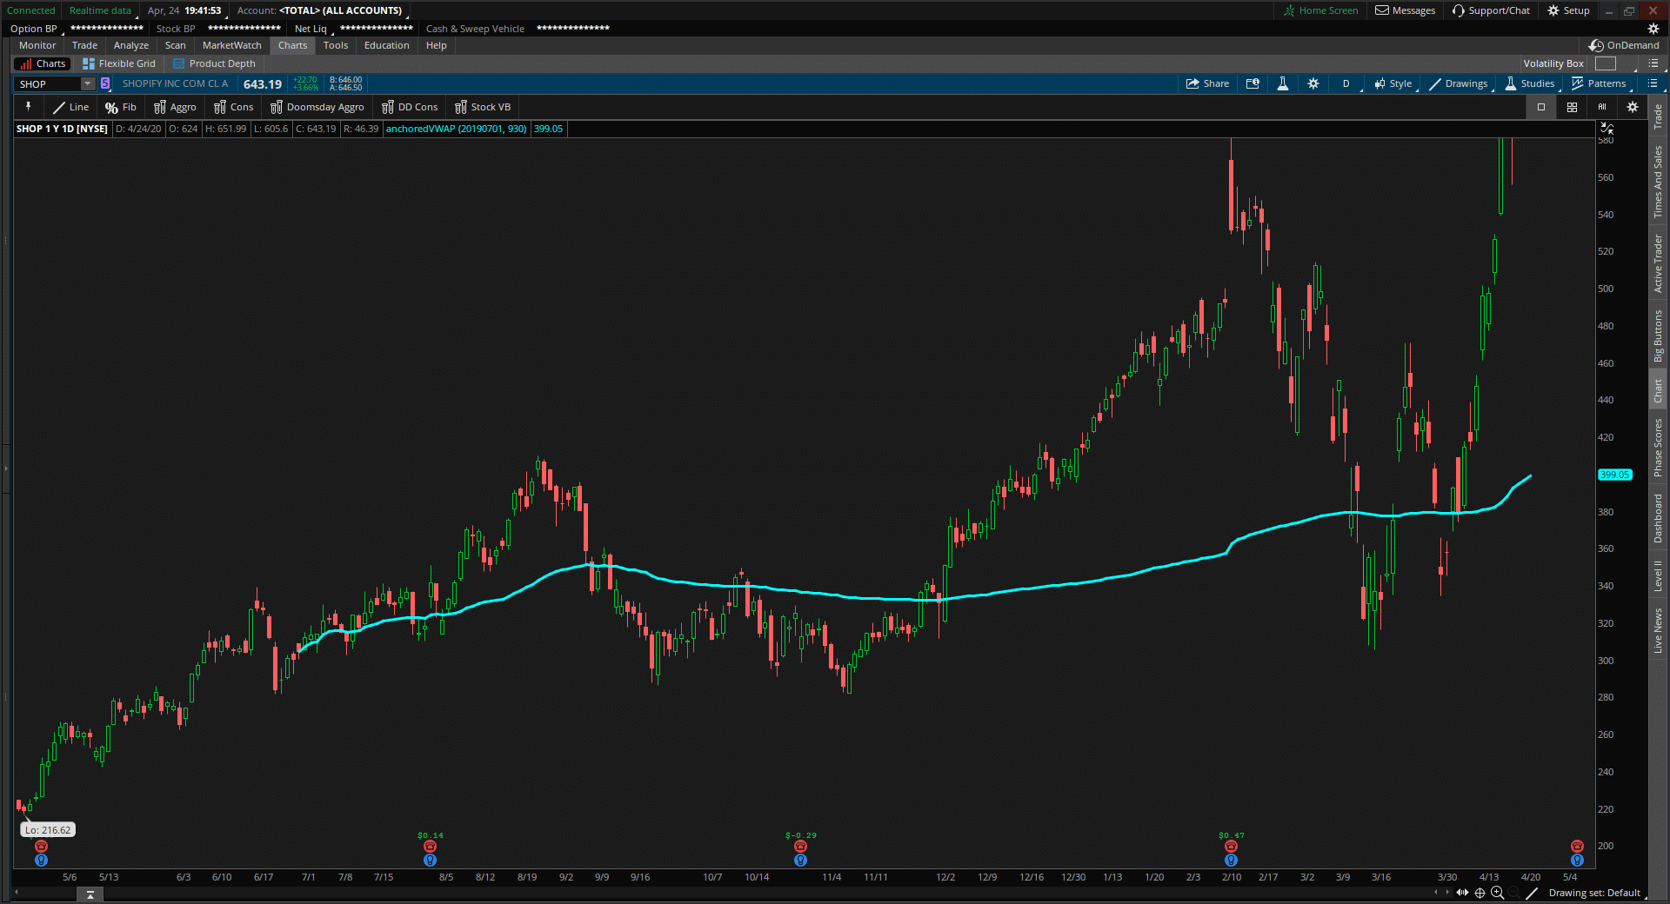
Task: Open the Scan tab
Action: (176, 45)
